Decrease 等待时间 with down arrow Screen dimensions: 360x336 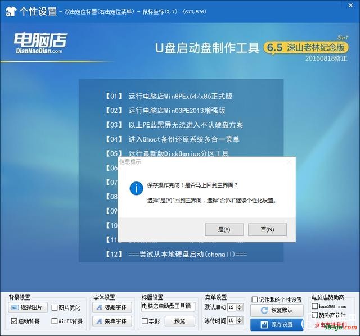[240, 323]
